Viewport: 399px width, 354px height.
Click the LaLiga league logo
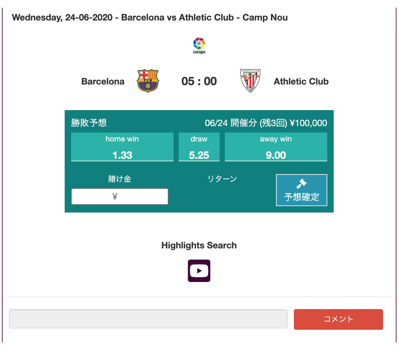click(199, 46)
